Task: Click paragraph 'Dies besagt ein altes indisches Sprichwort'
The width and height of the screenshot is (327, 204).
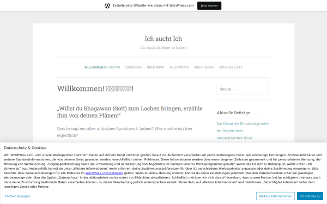Action: click(125, 132)
